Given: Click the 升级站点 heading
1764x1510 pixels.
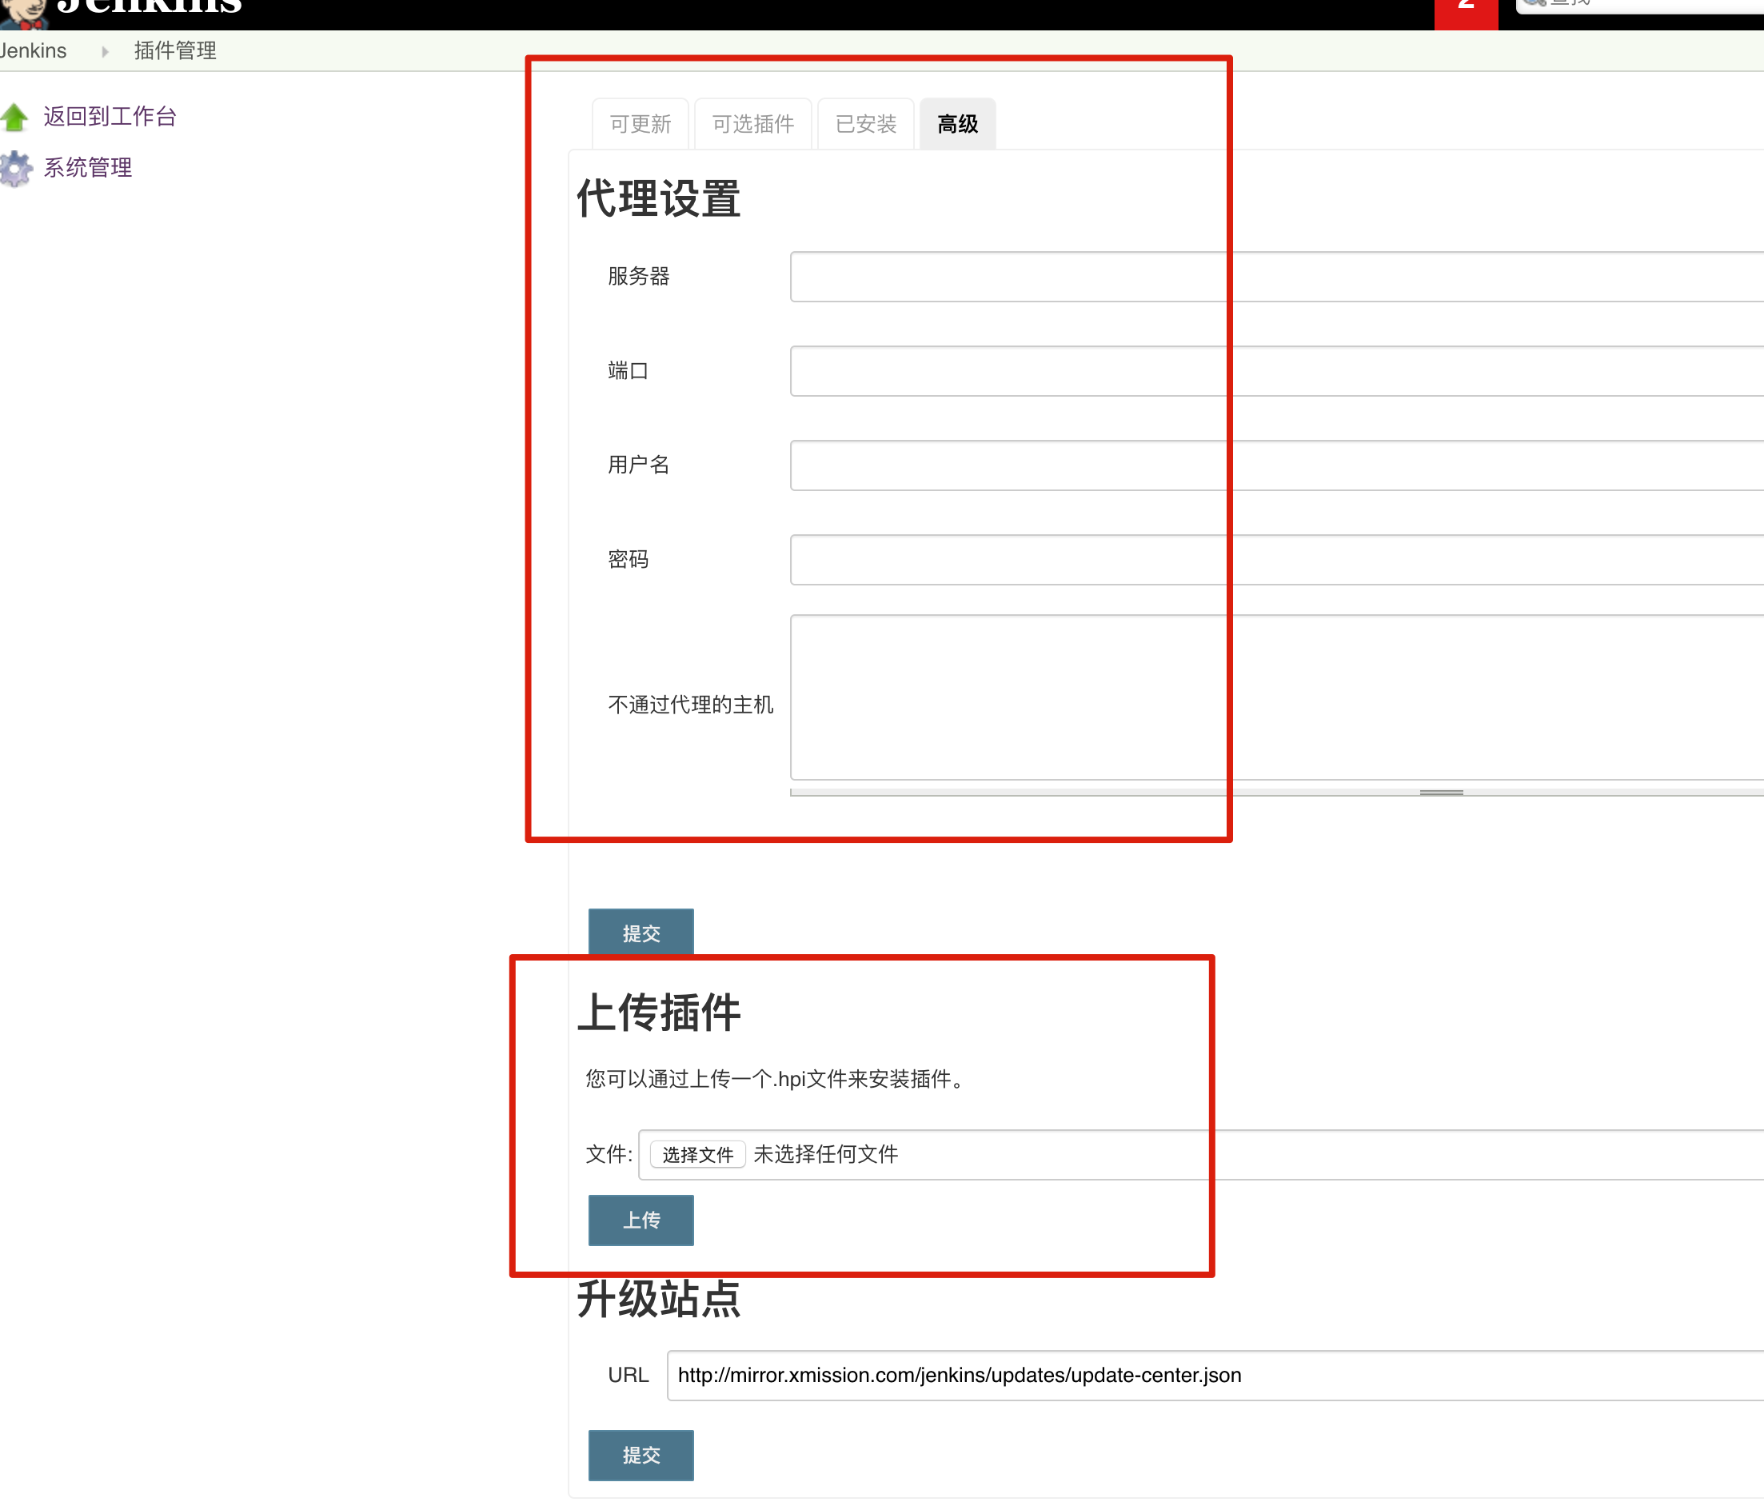Looking at the screenshot, I should [x=659, y=1300].
